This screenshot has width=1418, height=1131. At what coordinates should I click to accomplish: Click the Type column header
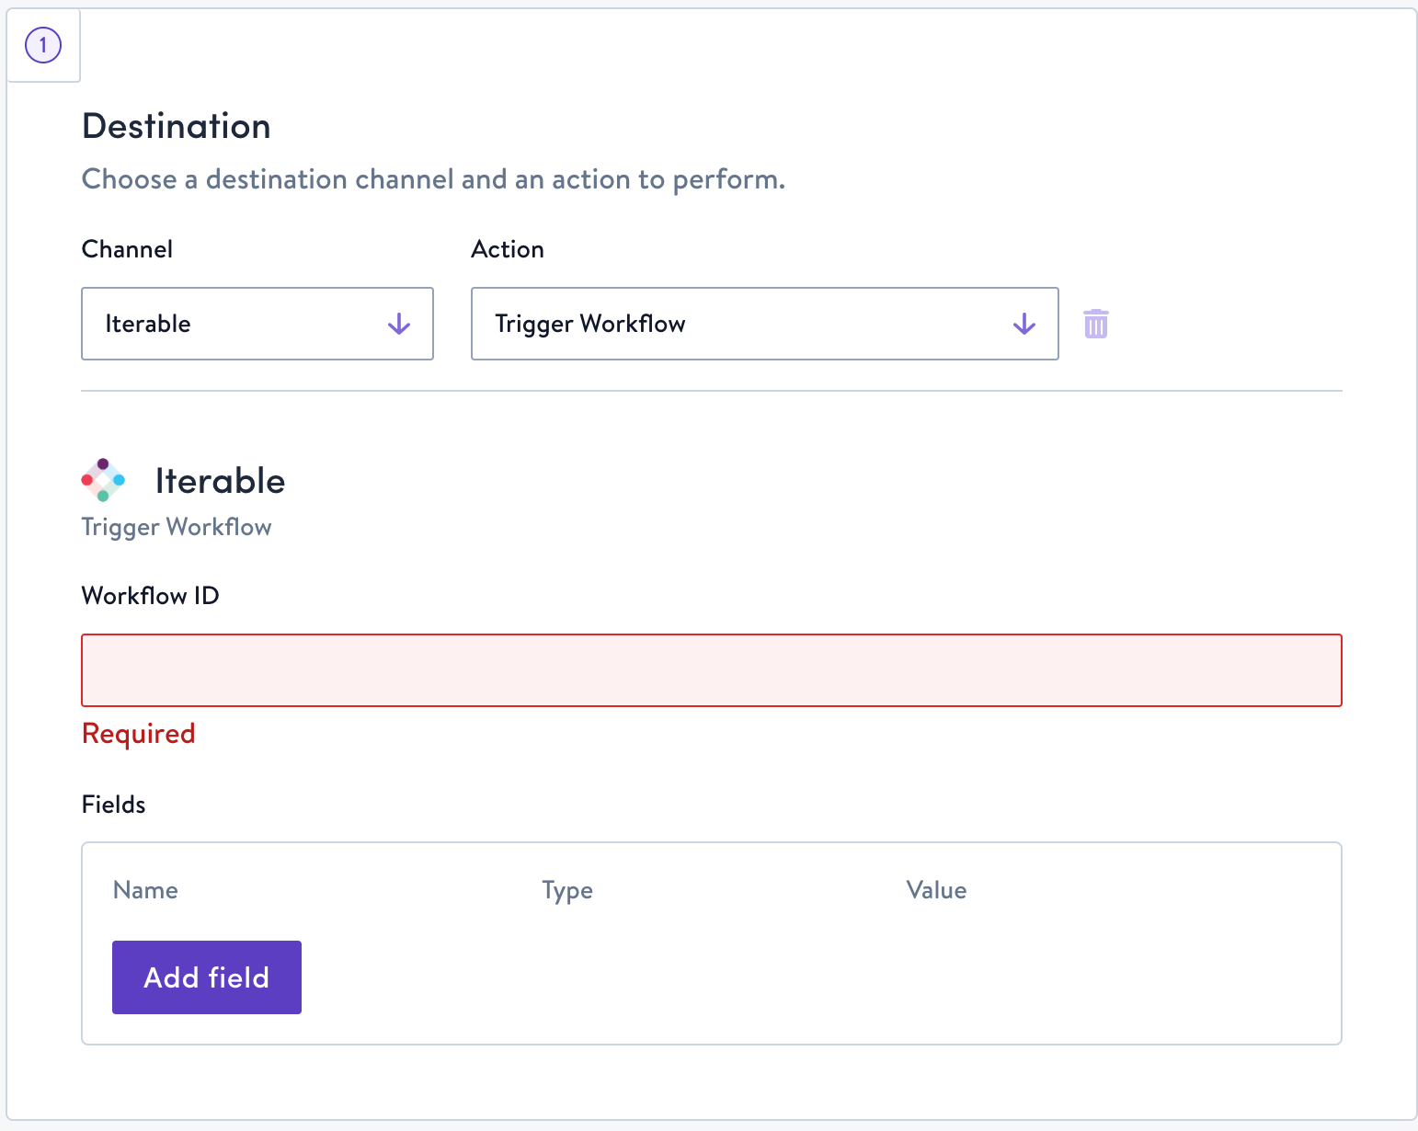tap(567, 891)
